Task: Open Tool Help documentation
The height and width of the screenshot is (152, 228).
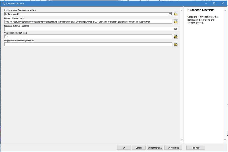Action: click(x=195, y=148)
